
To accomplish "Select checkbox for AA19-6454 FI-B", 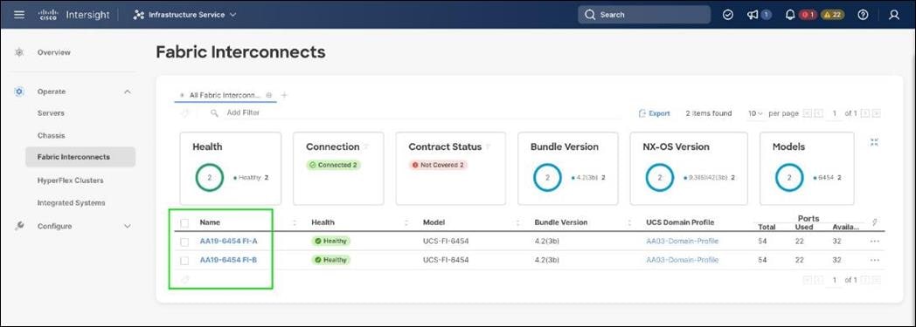I will click(184, 260).
